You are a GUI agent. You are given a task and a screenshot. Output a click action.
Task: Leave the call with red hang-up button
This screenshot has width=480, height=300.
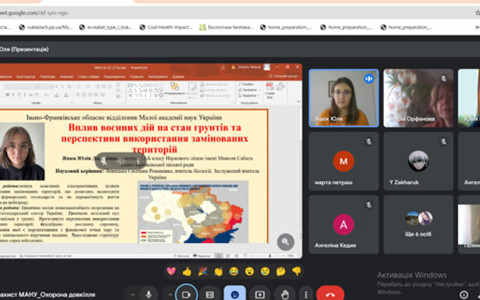[x=330, y=294]
